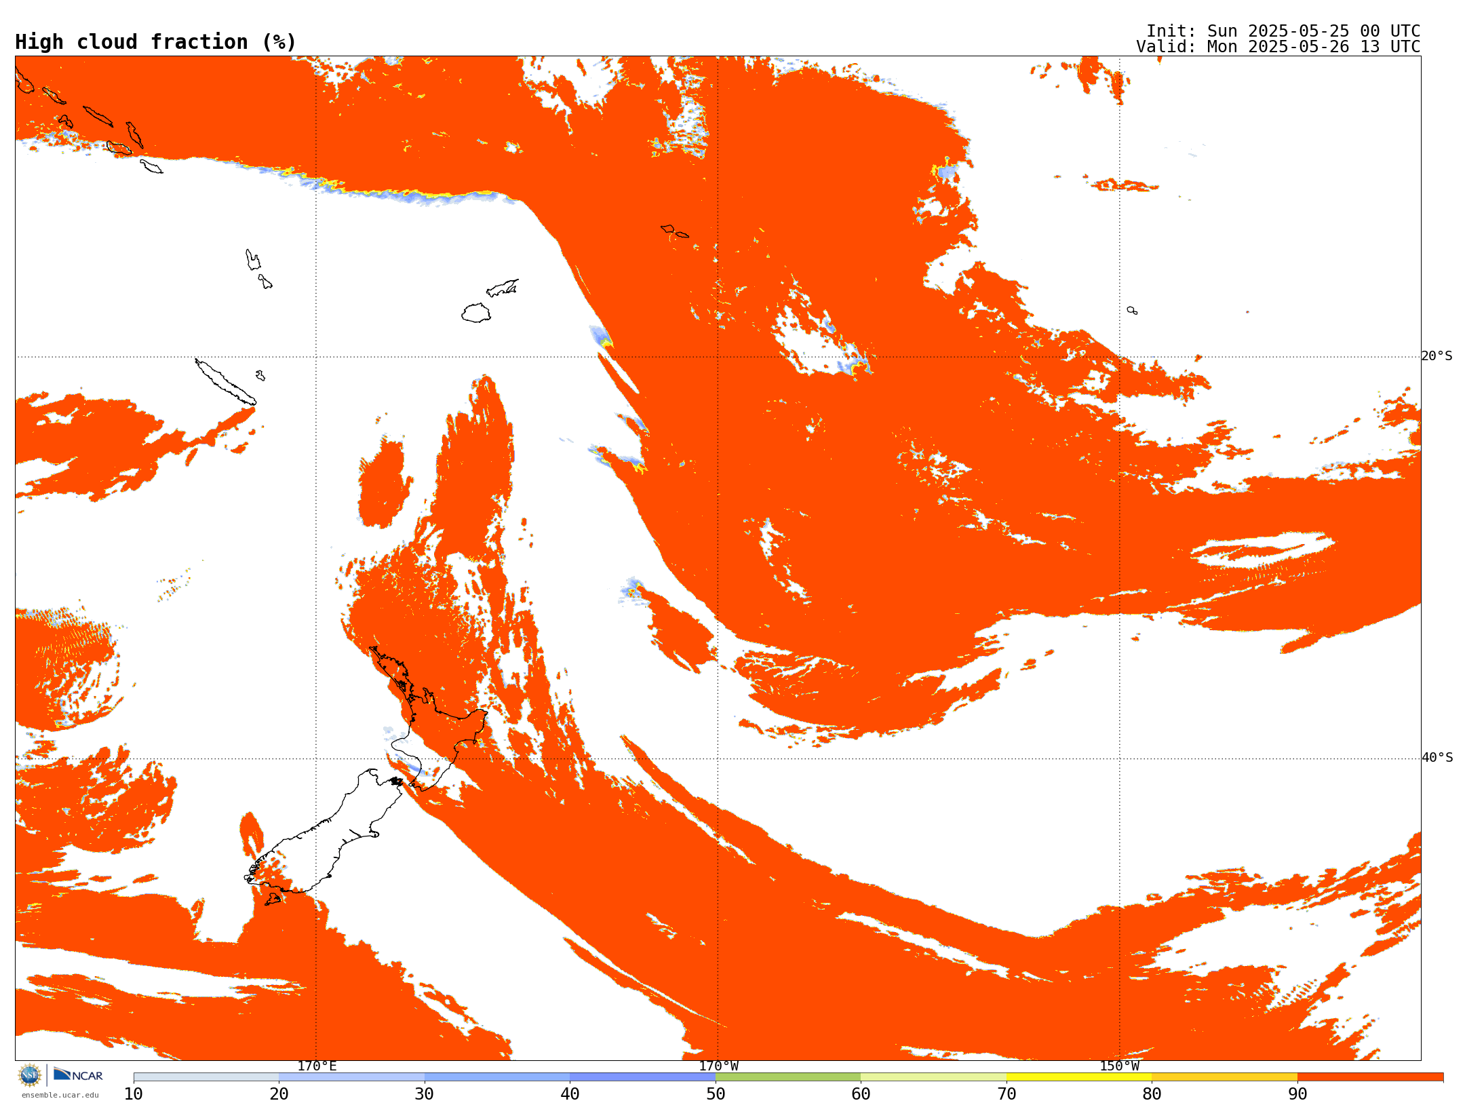Click the 80–90 amber colorbar segment

coord(1224,1077)
